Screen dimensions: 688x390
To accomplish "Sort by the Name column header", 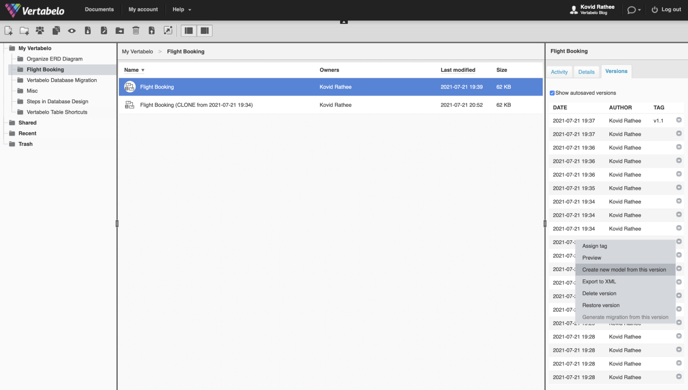I will [134, 70].
